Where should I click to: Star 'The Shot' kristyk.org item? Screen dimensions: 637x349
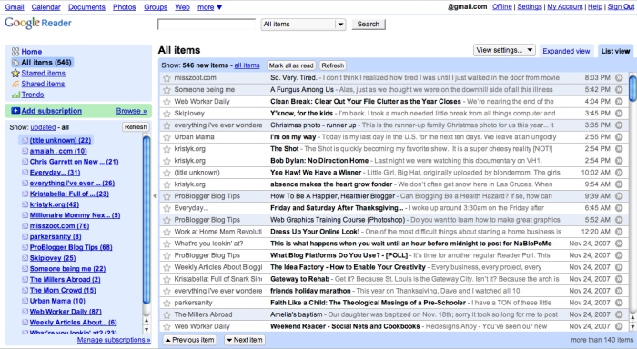click(167, 149)
